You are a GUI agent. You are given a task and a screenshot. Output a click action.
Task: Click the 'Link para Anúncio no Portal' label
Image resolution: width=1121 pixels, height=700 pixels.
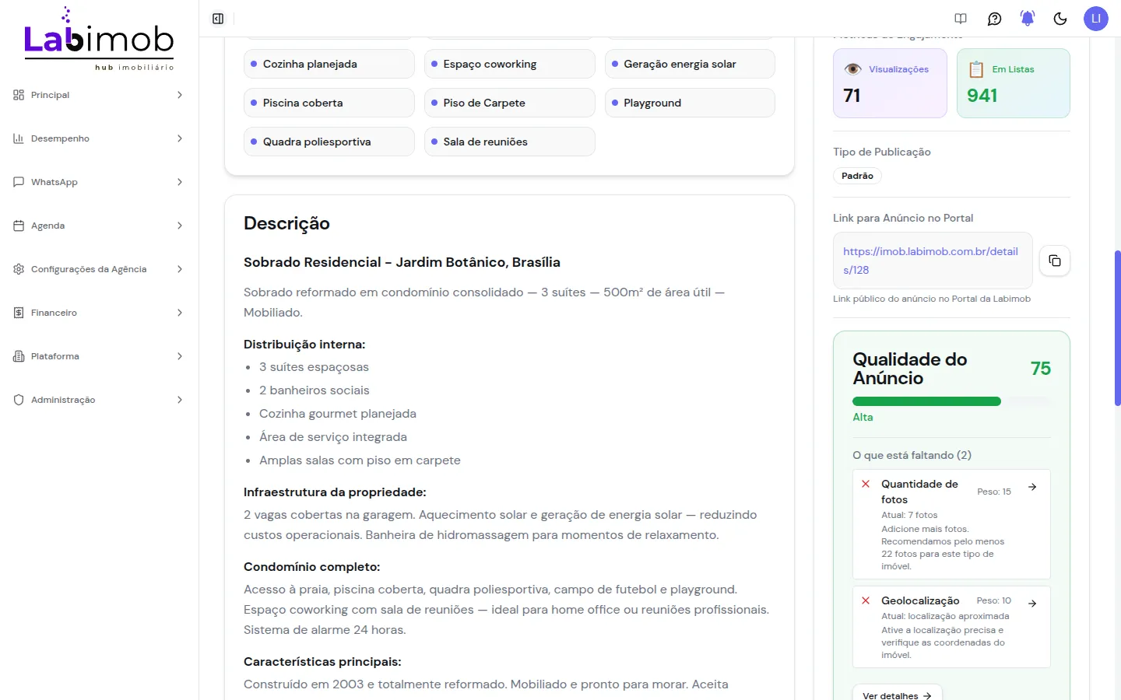(903, 218)
